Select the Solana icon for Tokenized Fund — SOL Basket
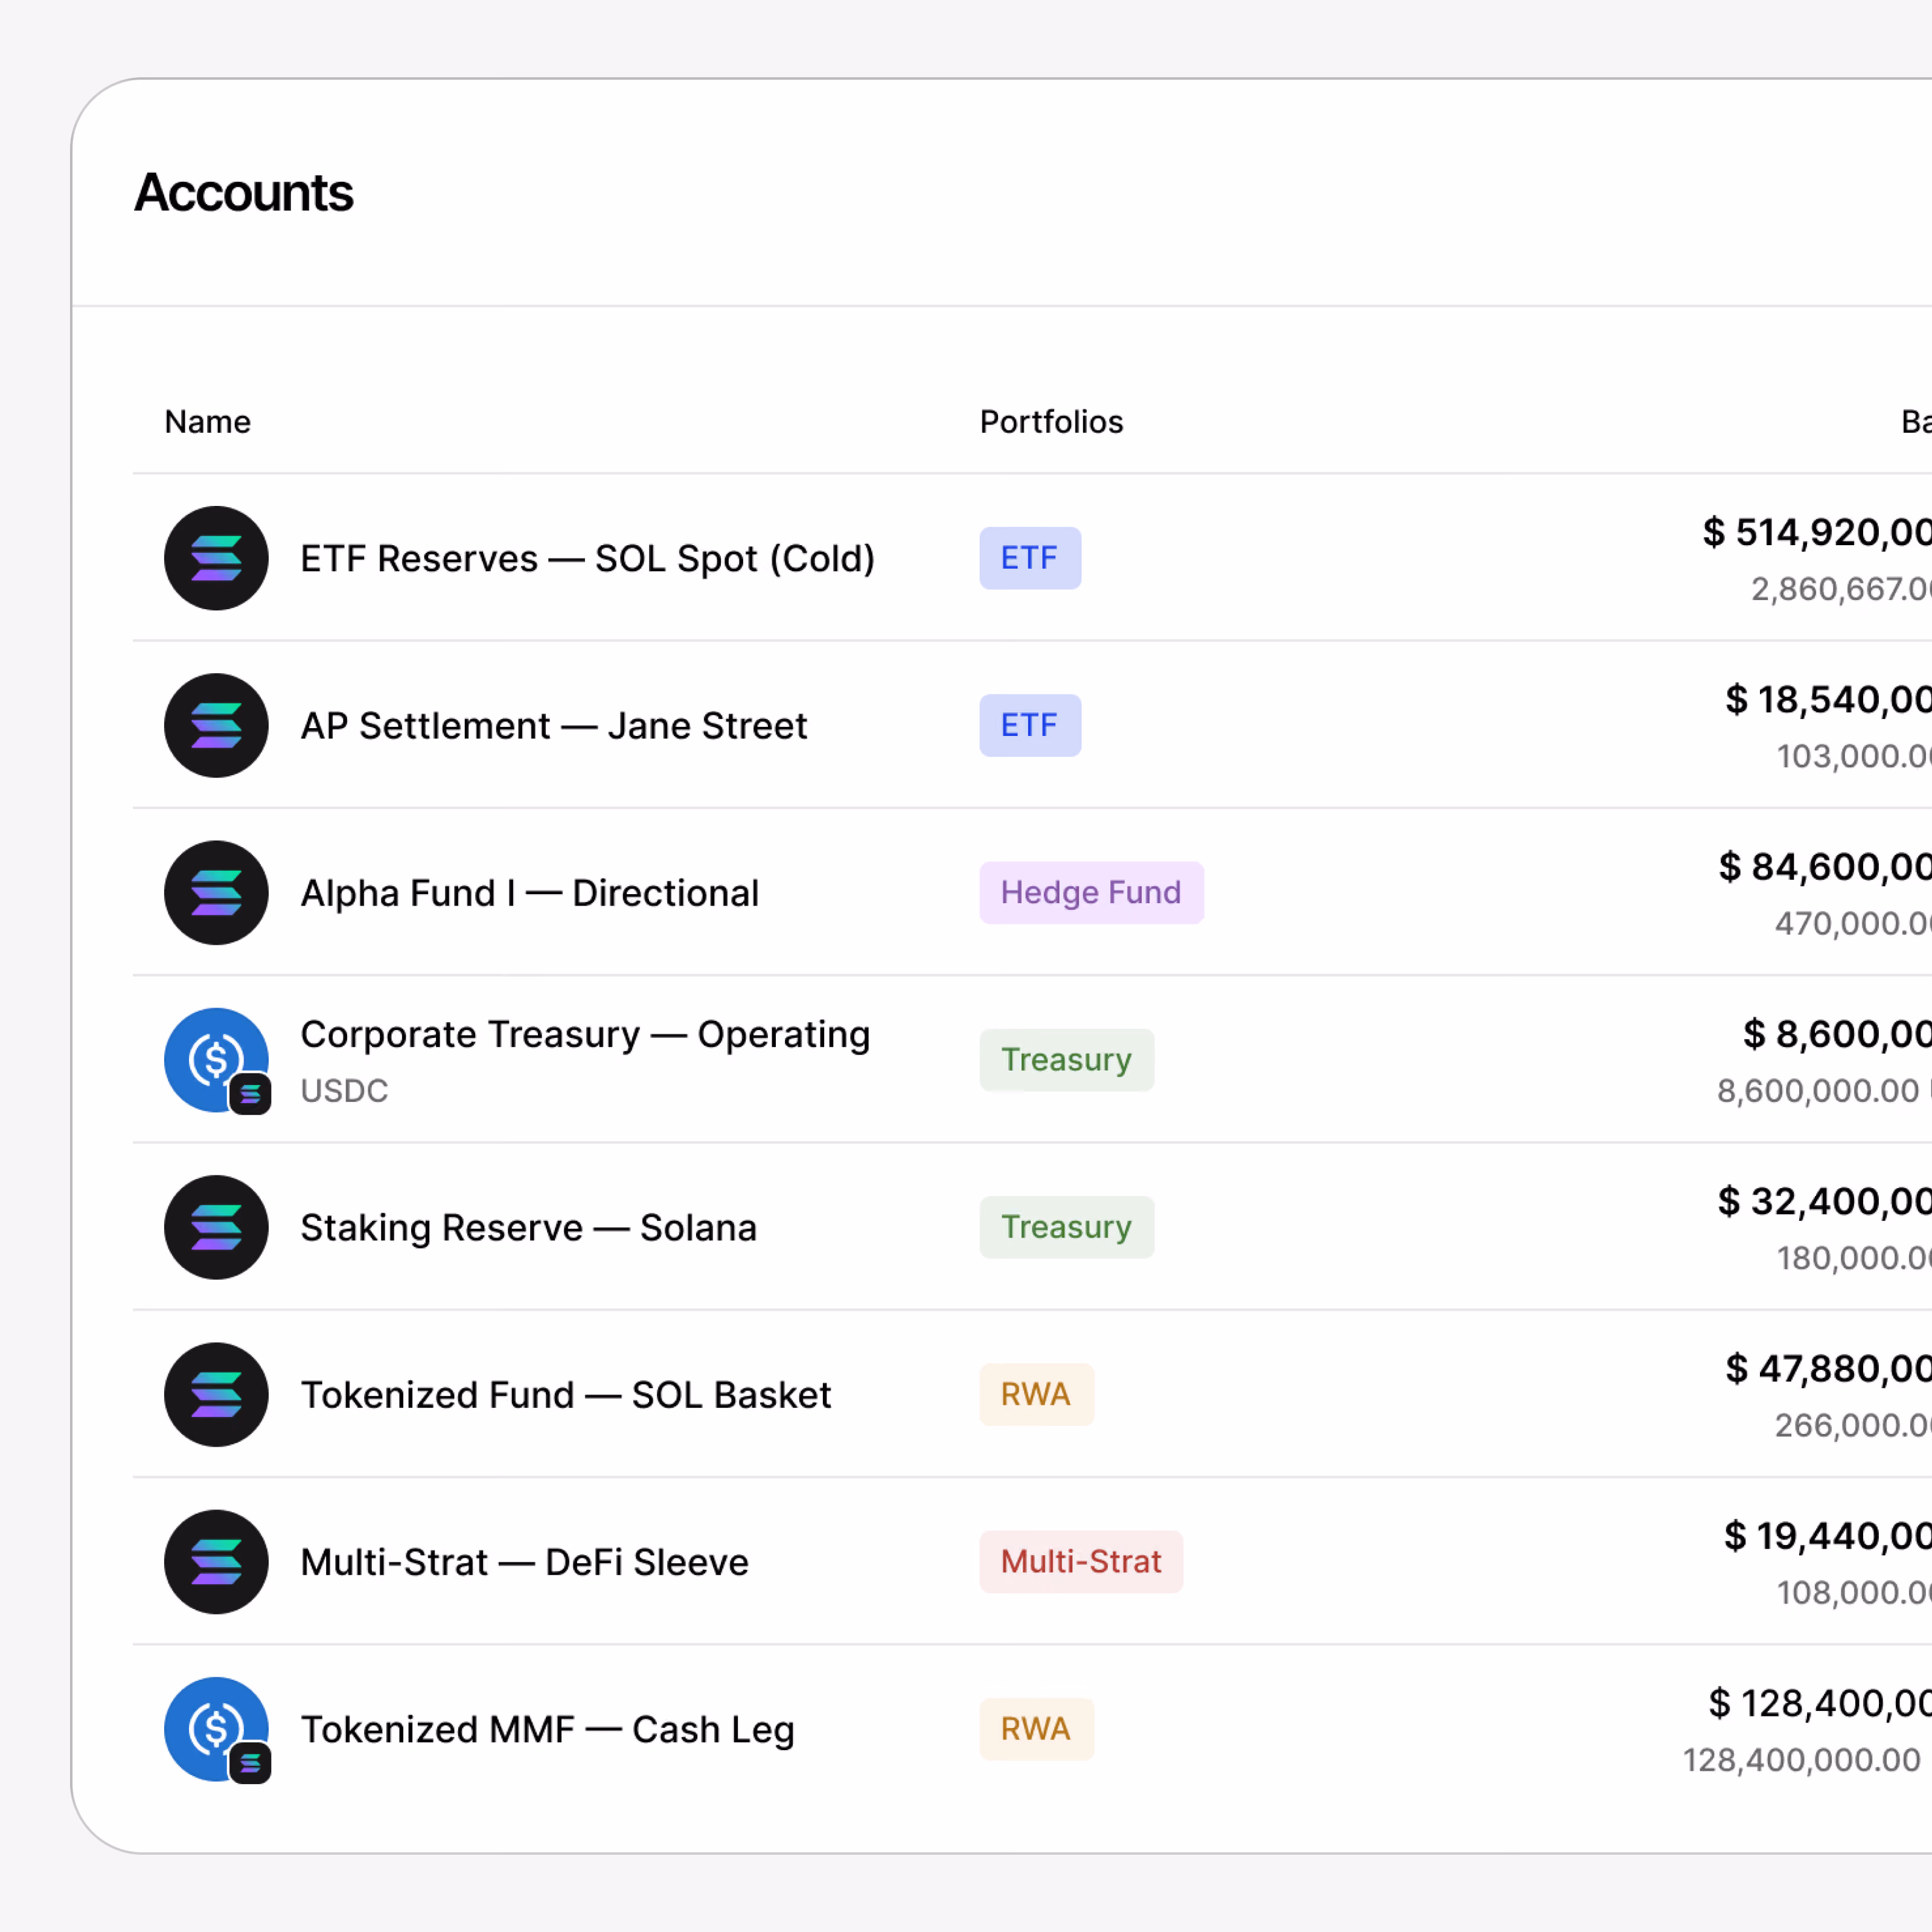 point(216,1394)
